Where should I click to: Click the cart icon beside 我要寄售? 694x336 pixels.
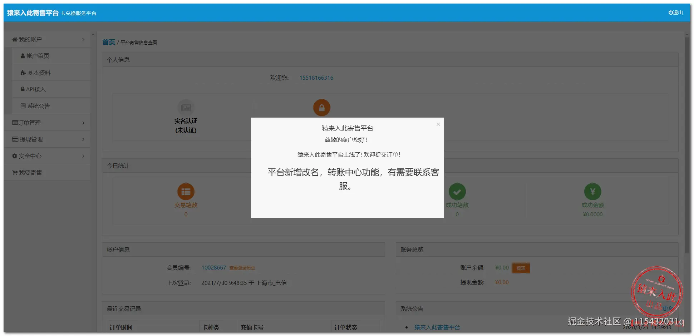15,173
